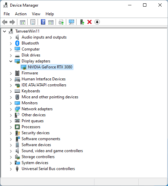Open the View menu
Viewport: 168px width, 186px height.
coord(36,14)
